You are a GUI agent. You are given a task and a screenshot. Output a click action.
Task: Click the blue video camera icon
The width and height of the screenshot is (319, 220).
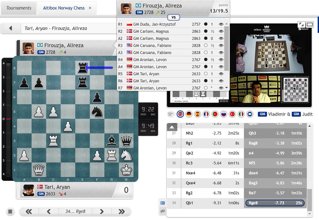click(249, 114)
